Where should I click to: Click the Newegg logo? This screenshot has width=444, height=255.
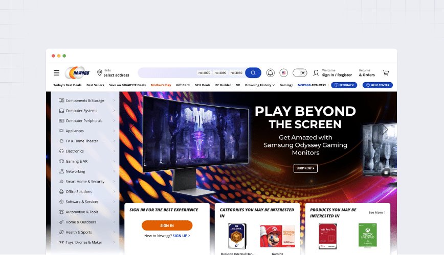tap(77, 73)
